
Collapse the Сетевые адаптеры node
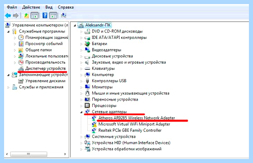pyautogui.click(x=81, y=112)
